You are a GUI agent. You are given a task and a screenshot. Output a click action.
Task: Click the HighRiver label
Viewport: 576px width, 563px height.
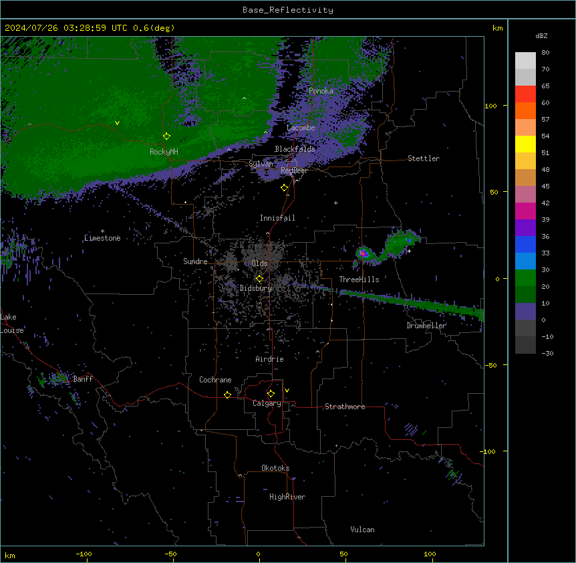287,497
